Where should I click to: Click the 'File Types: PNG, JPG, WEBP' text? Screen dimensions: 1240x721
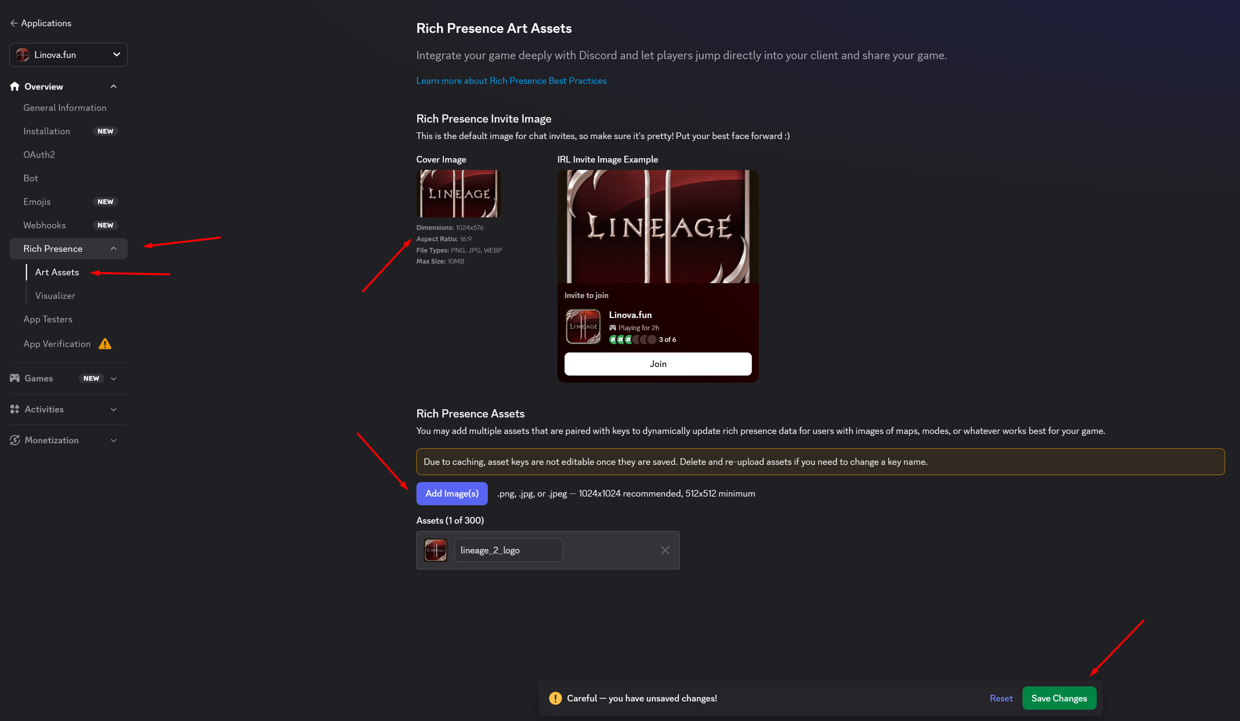click(459, 250)
